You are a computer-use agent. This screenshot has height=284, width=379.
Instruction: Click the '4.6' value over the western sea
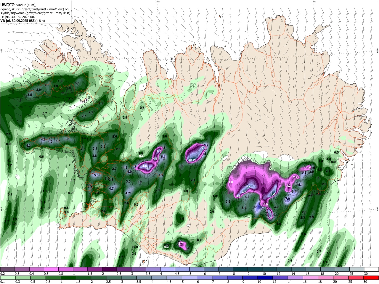[43, 139]
